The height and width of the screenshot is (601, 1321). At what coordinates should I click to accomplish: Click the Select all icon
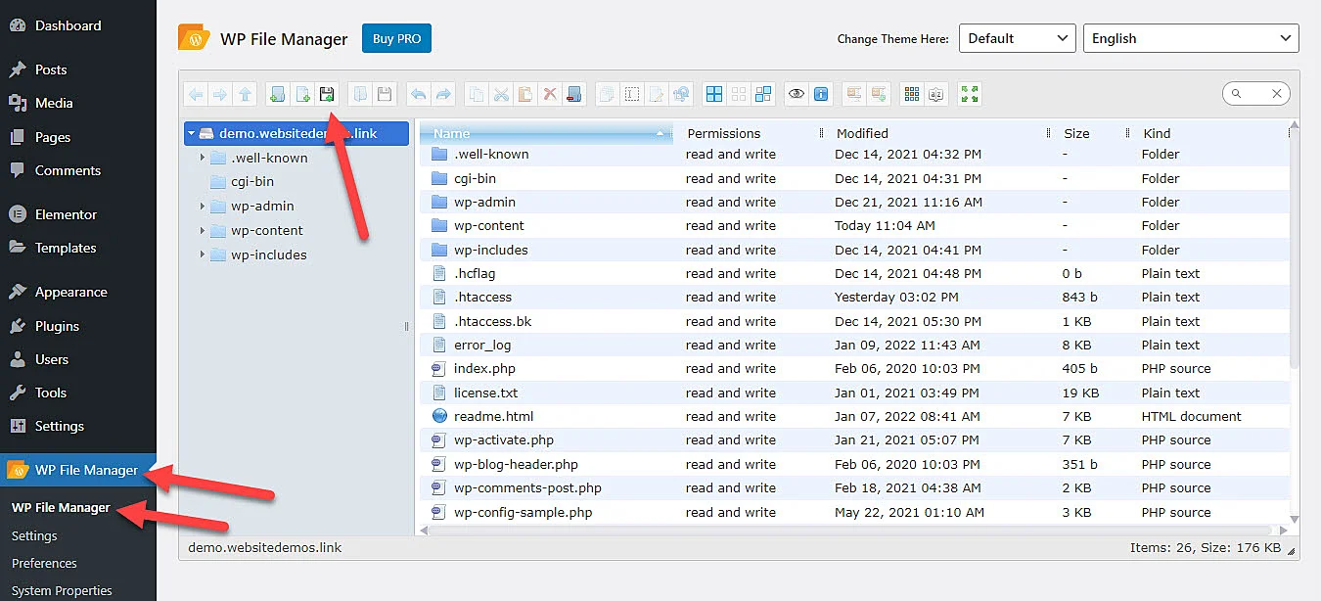click(x=714, y=94)
